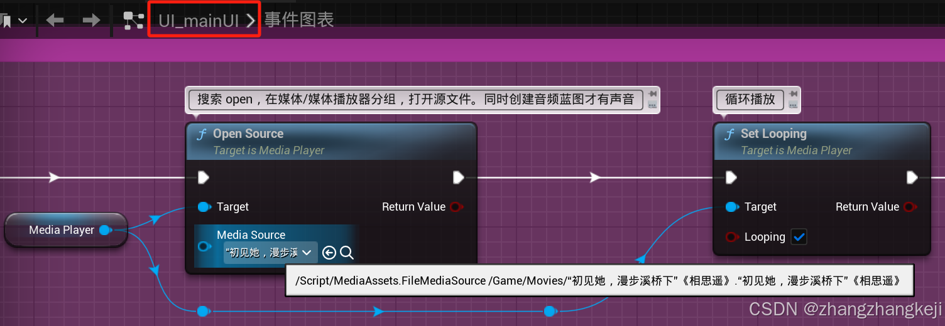Click the Media Player output pin

[106, 230]
